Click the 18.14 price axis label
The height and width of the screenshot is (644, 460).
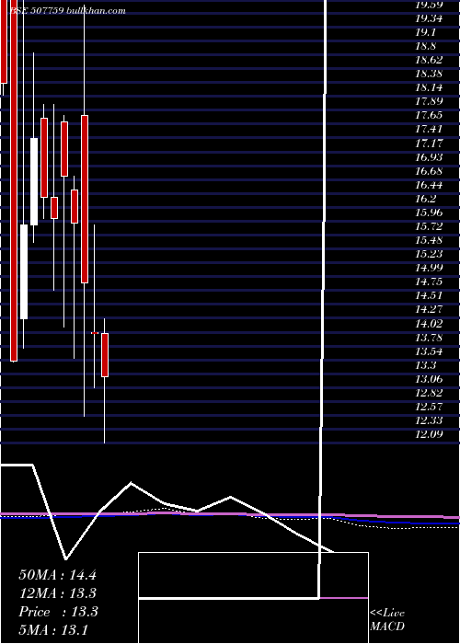pyautogui.click(x=429, y=88)
